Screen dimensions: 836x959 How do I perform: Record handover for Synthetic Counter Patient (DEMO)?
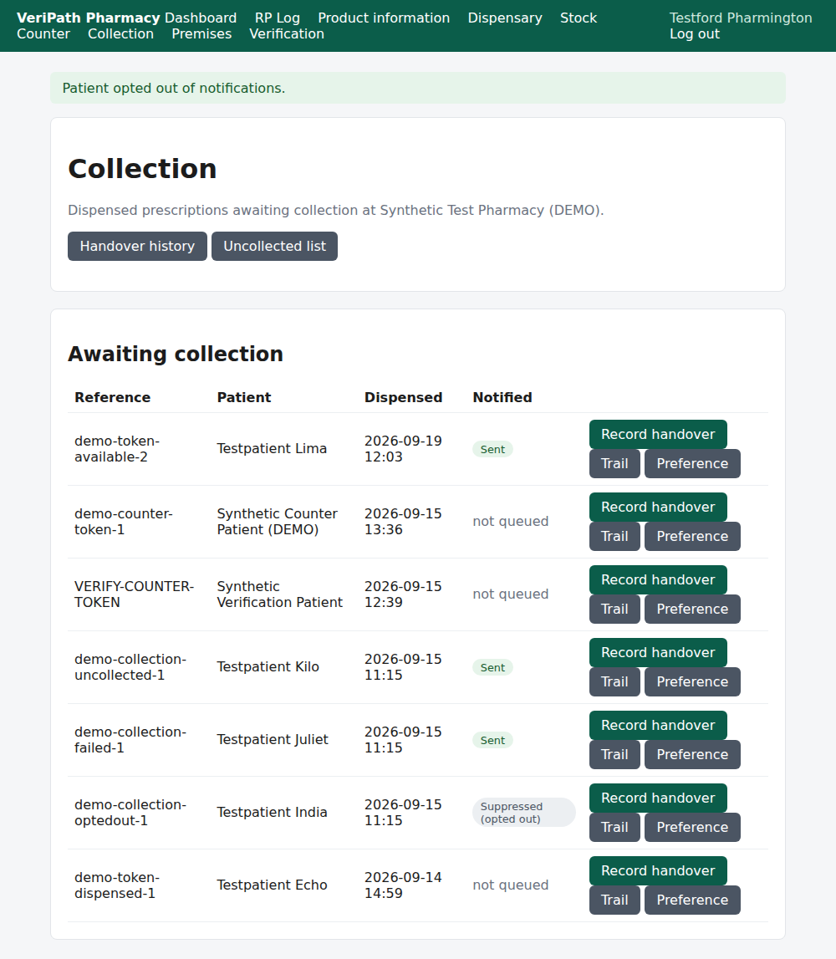tap(658, 507)
